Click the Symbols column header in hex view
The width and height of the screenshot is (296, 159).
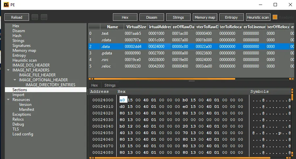pyautogui.click(x=260, y=91)
